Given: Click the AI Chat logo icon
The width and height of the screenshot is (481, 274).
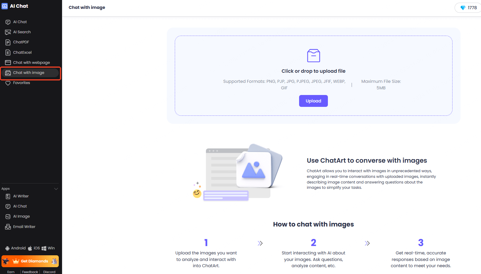Looking at the screenshot, I should click(x=5, y=6).
